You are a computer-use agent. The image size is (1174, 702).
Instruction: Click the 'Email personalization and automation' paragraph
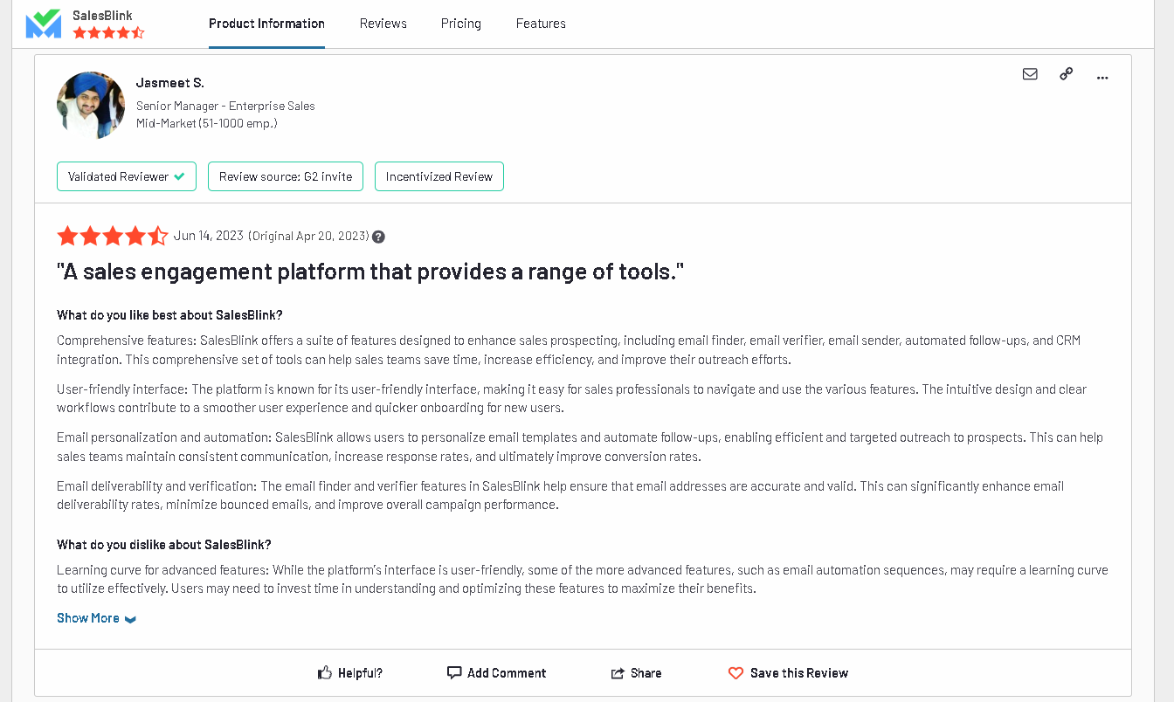pos(580,447)
